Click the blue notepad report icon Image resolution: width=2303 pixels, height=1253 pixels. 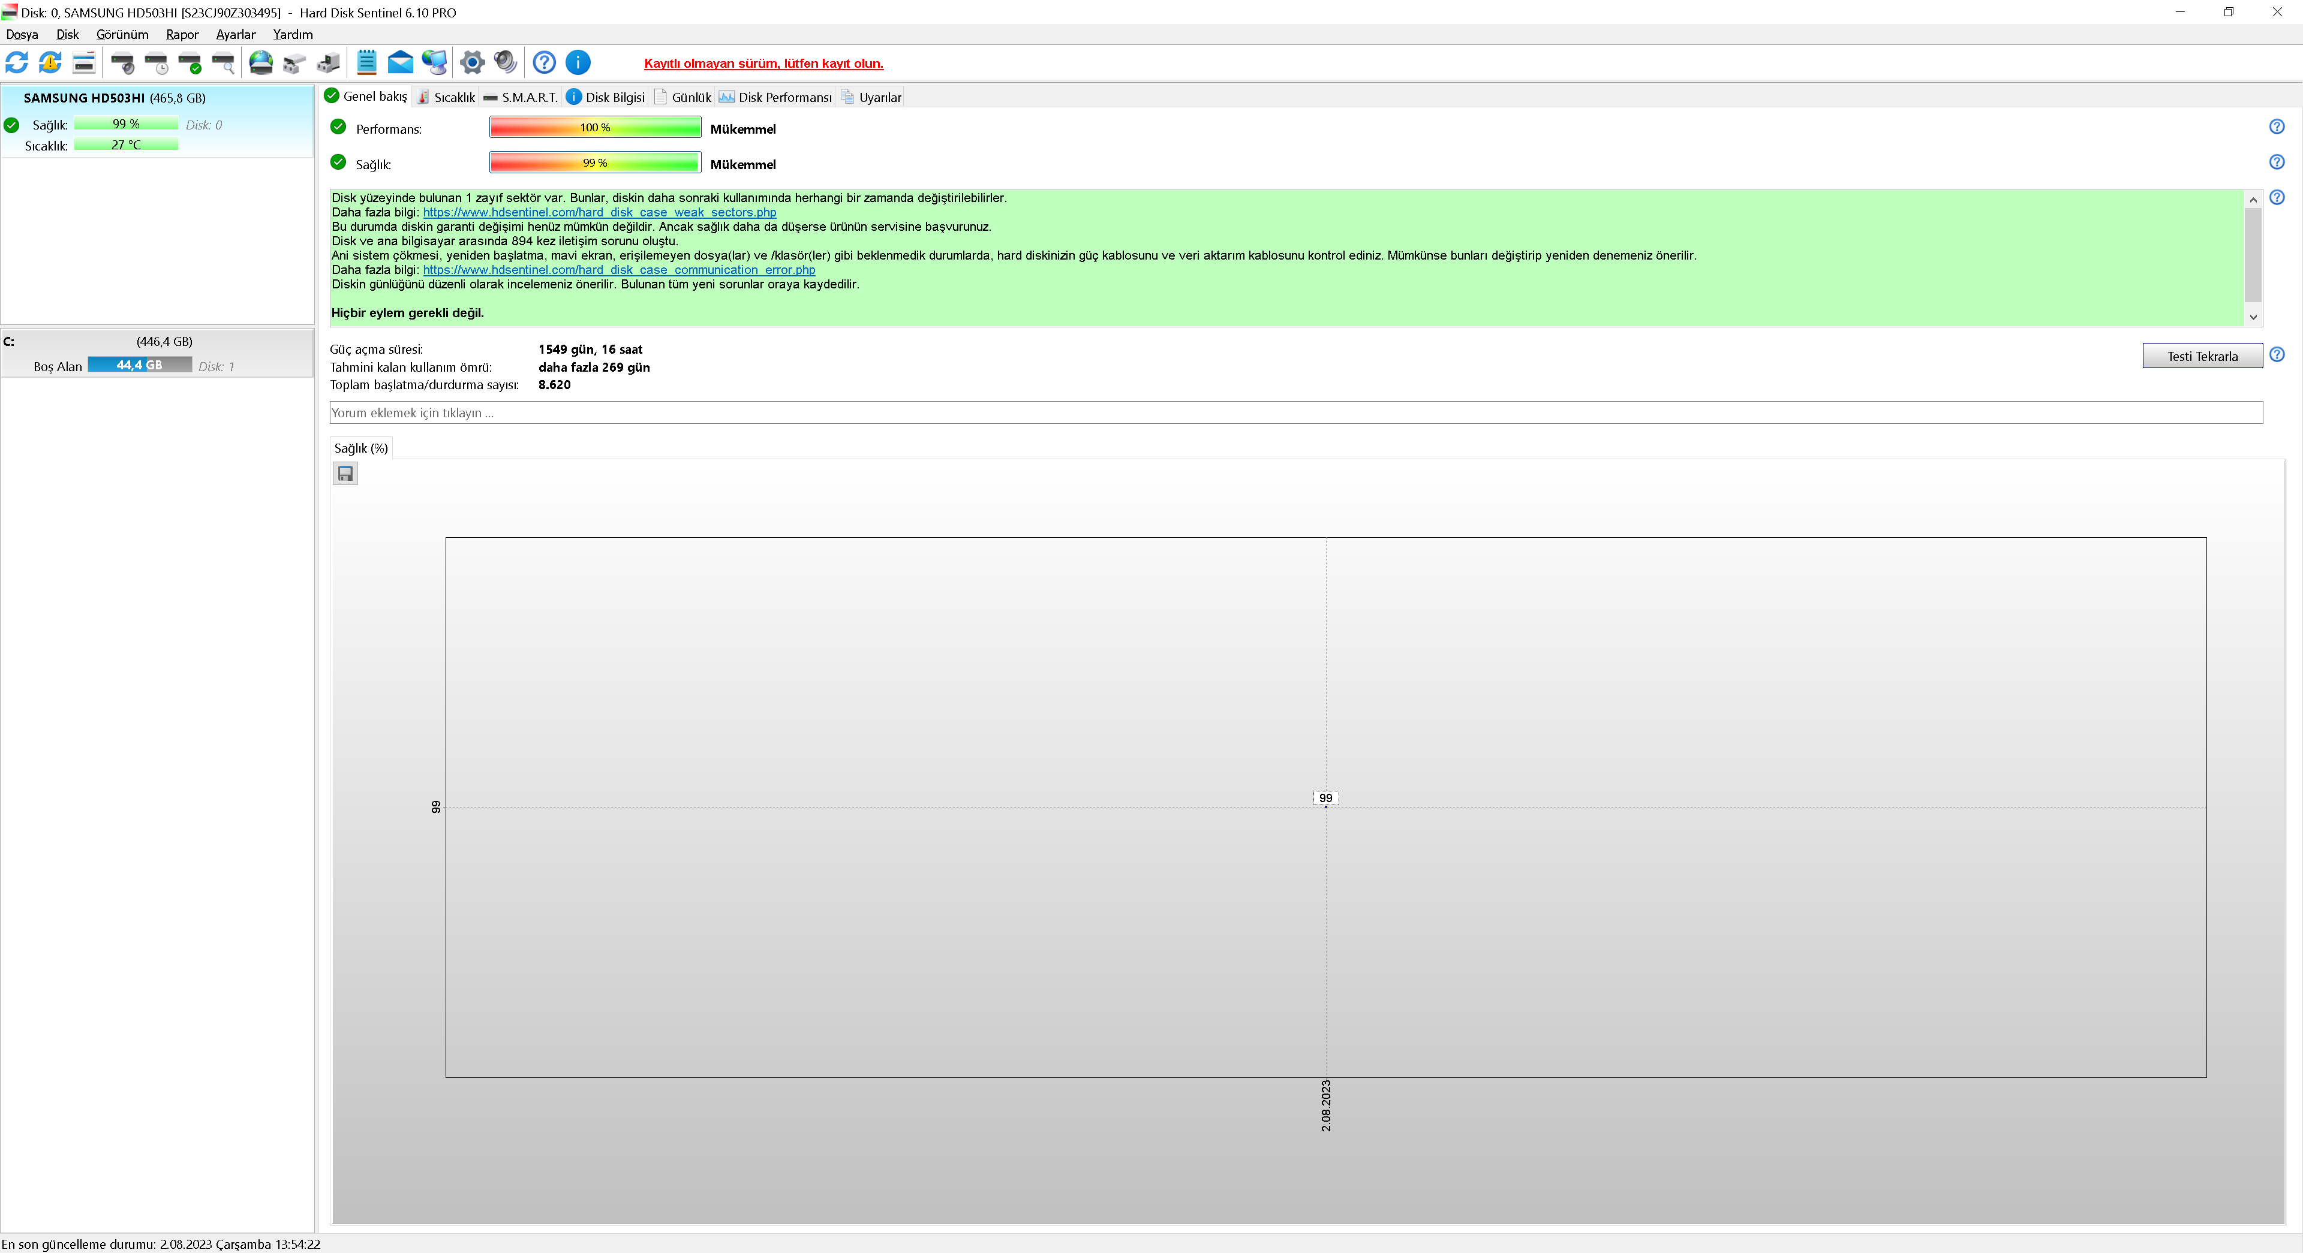click(366, 62)
